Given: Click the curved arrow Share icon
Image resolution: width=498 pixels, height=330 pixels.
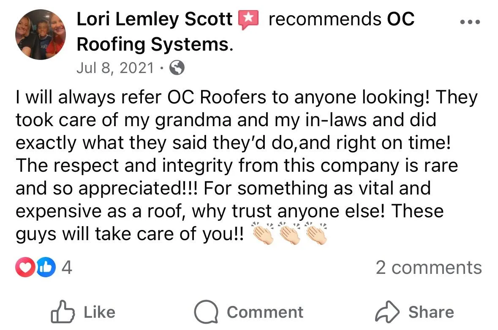Looking at the screenshot, I should 387,311.
